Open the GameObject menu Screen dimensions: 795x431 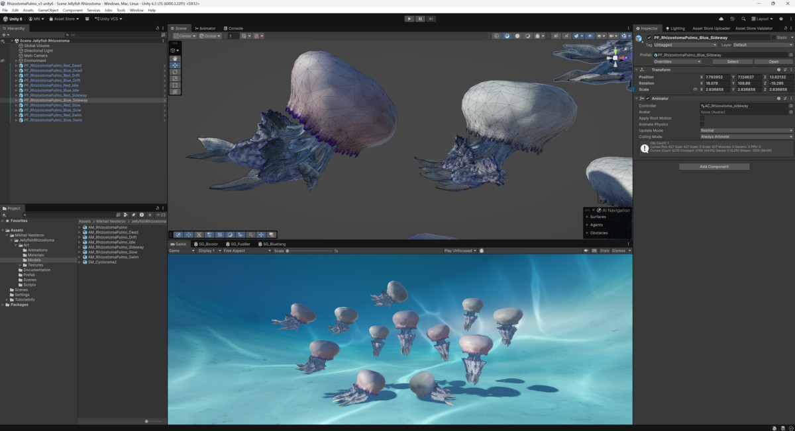click(x=48, y=11)
